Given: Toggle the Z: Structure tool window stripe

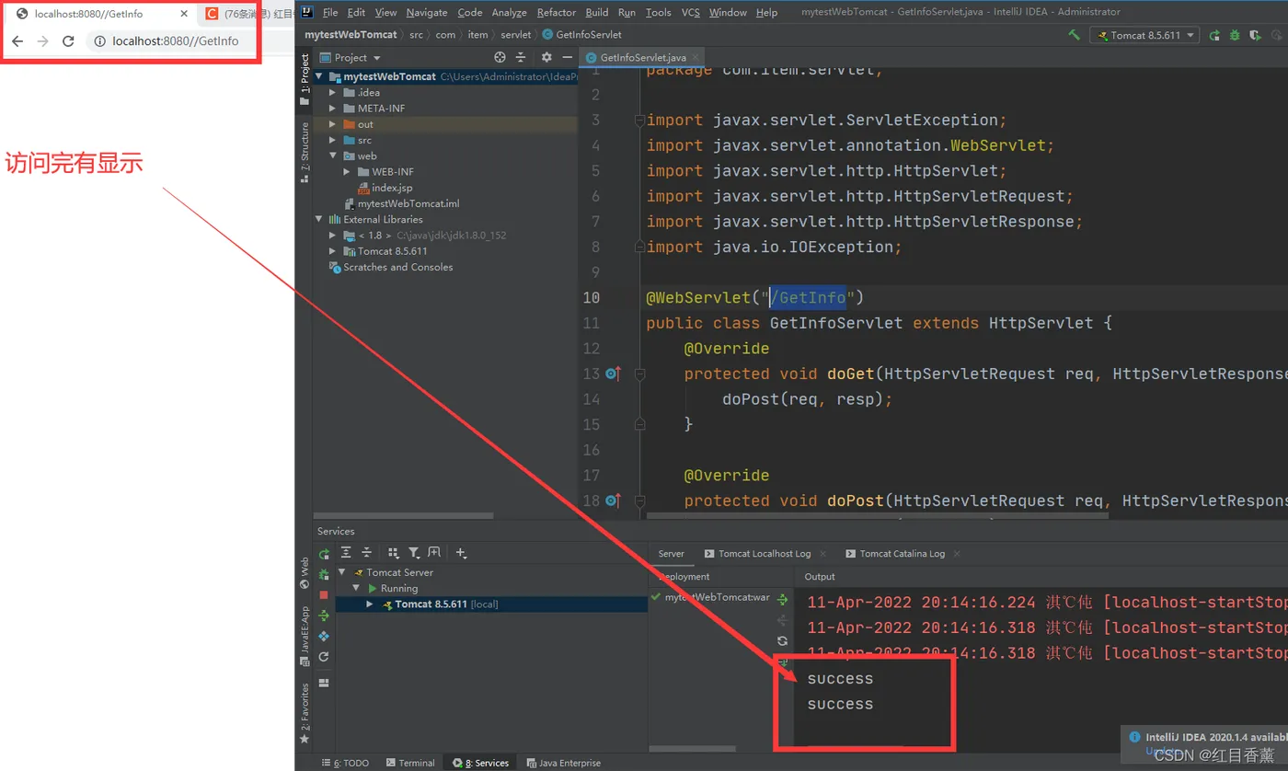Looking at the screenshot, I should [x=305, y=153].
